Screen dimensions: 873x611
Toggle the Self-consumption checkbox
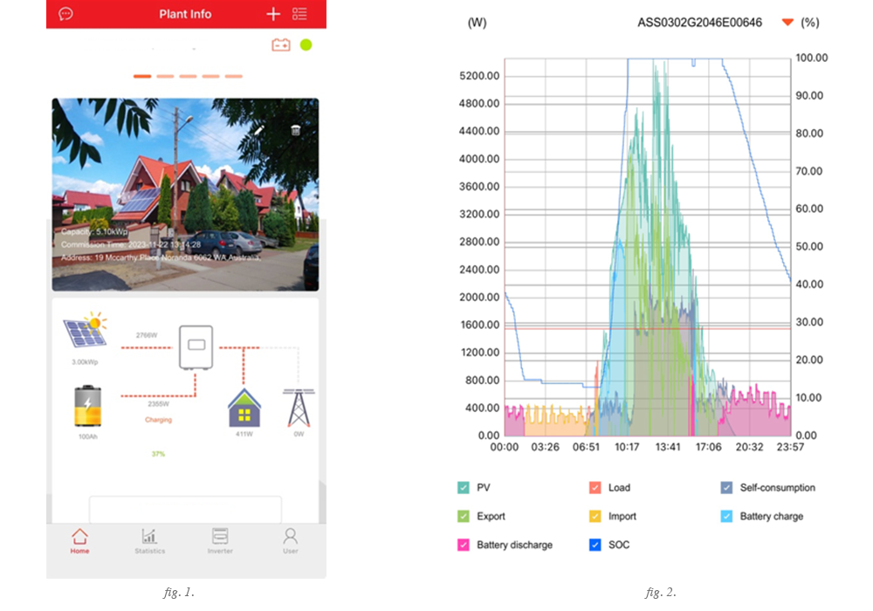pyautogui.click(x=726, y=488)
